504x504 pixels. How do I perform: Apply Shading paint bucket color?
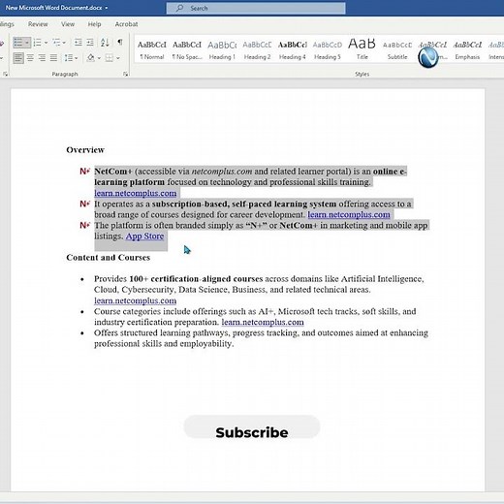click(x=91, y=58)
